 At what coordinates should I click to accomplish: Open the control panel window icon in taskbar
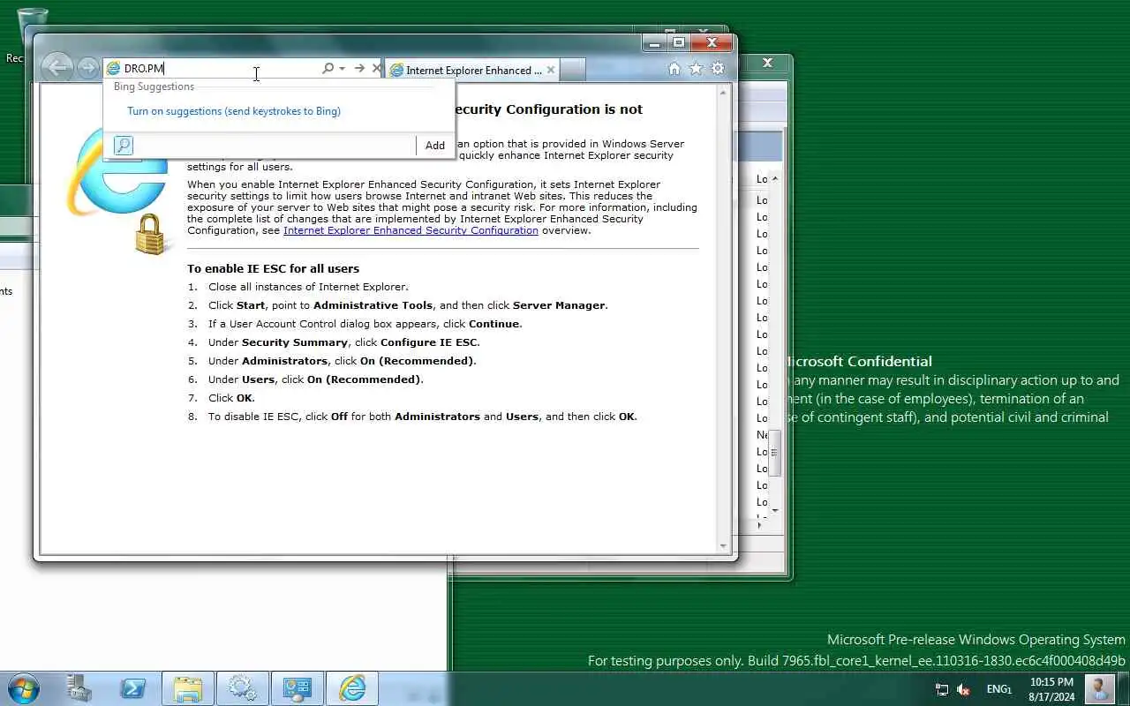[x=298, y=688]
